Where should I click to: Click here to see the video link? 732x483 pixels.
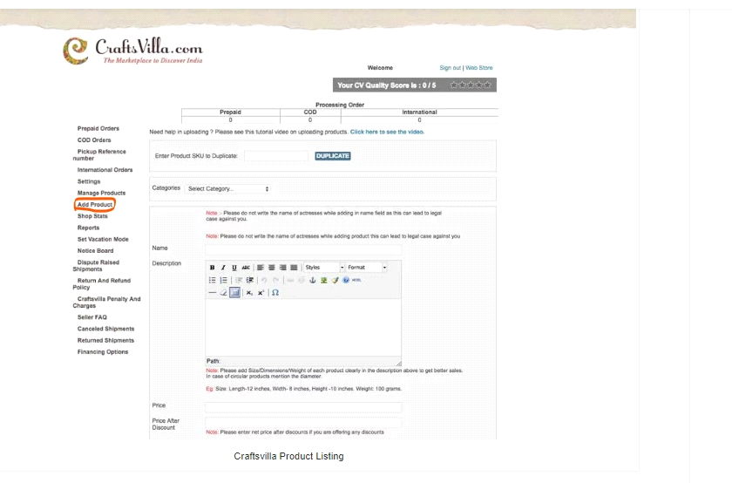[x=387, y=133]
